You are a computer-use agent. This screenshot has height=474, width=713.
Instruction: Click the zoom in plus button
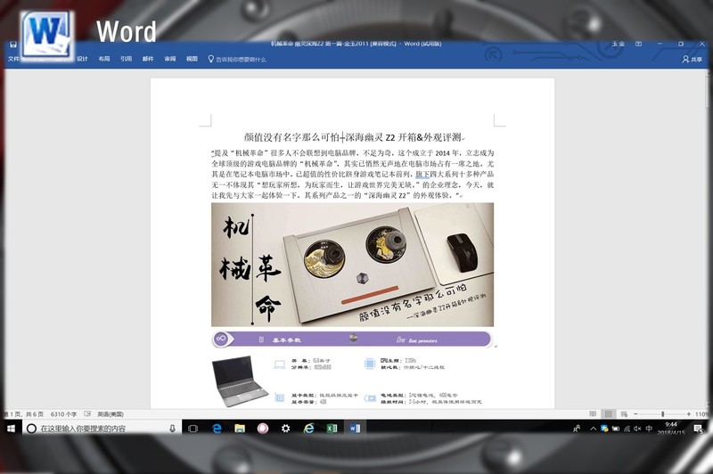(688, 414)
